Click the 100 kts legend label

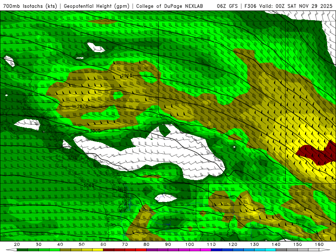click(x=190, y=244)
